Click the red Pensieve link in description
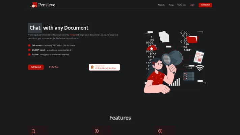 tap(74, 35)
